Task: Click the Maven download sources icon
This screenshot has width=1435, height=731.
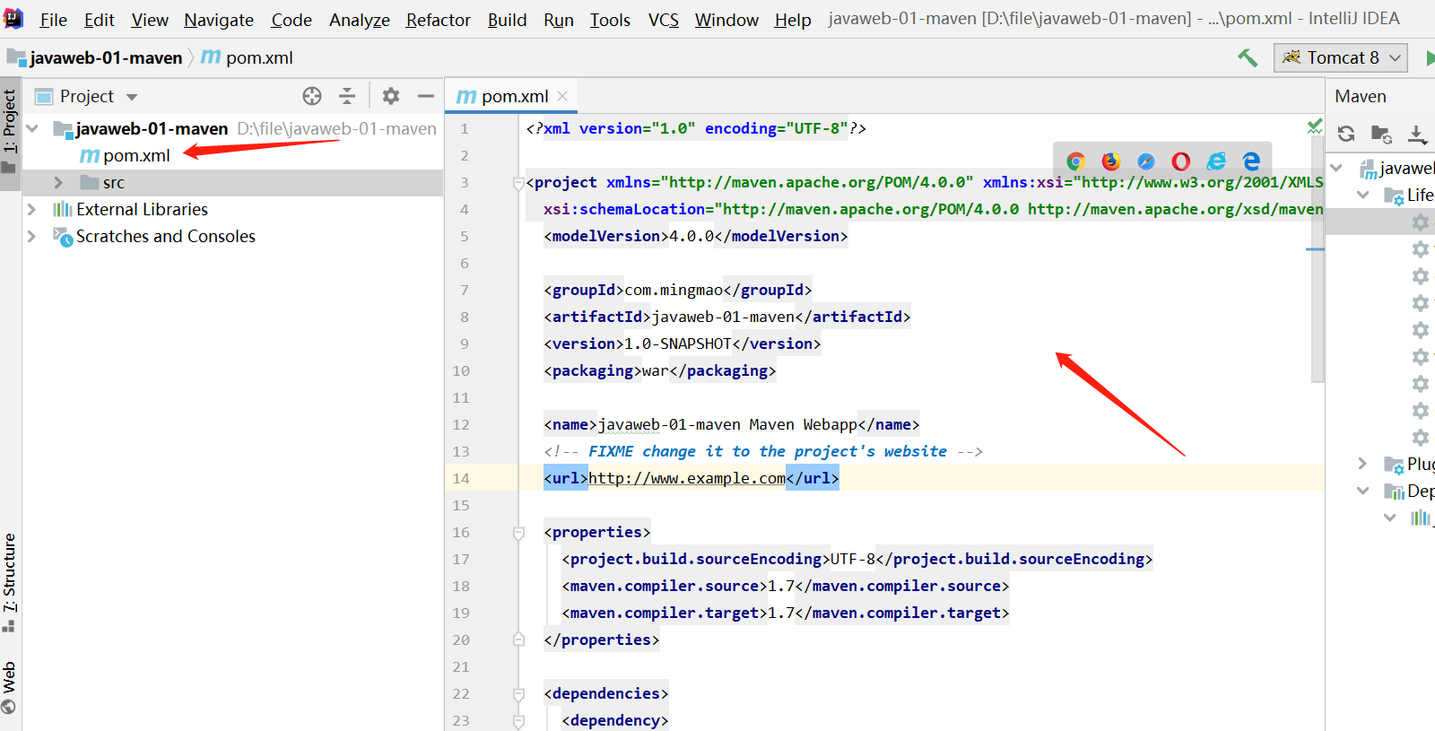Action: click(1417, 134)
